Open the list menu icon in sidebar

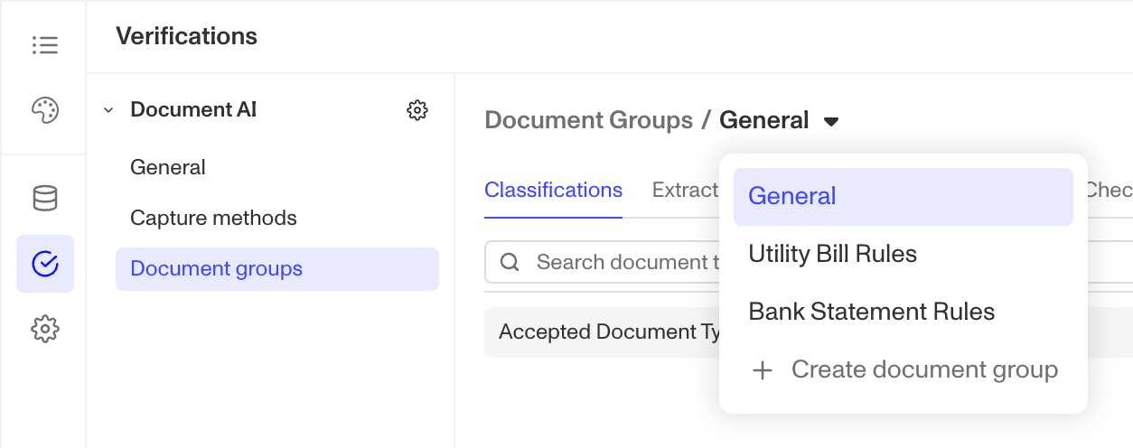(44, 45)
